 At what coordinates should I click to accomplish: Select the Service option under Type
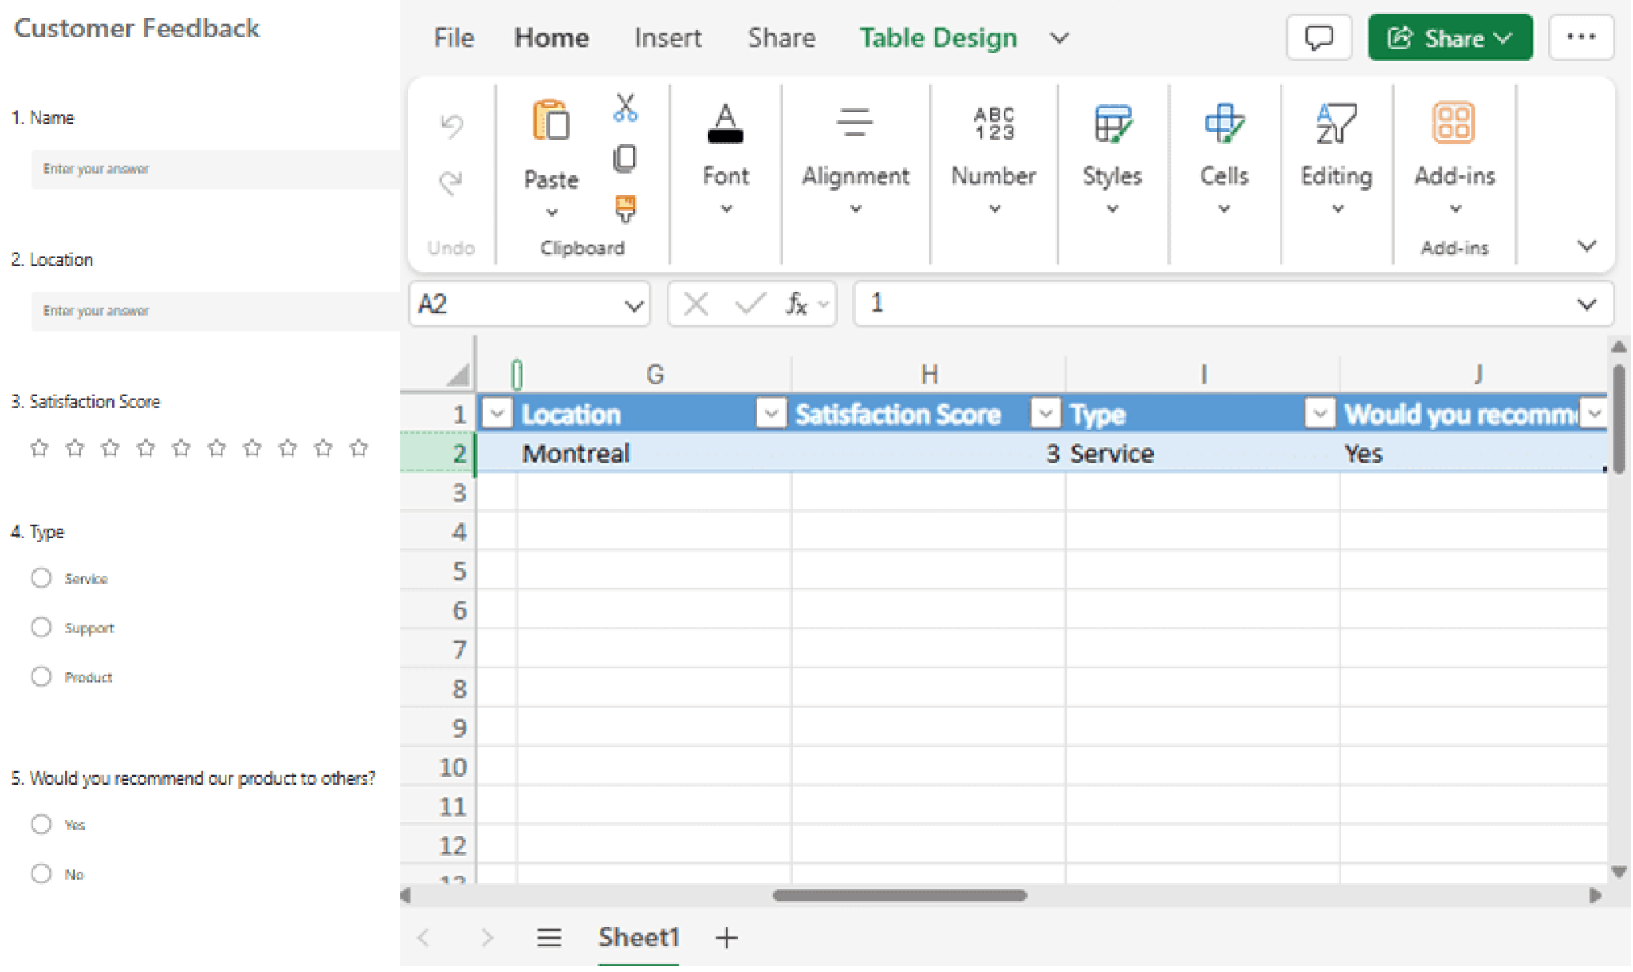(x=41, y=577)
